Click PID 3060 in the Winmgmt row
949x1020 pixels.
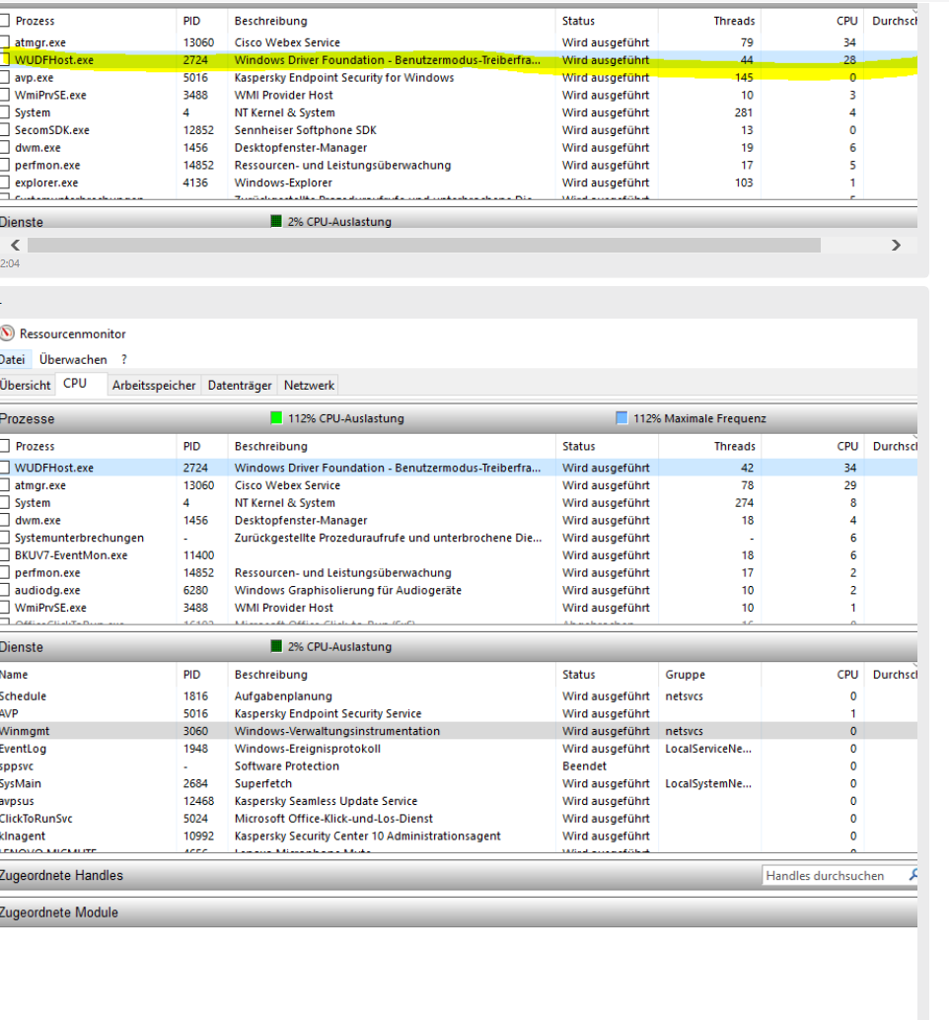tap(195, 731)
